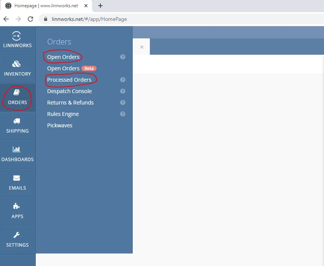The height and width of the screenshot is (266, 324).
Task: Open the first Open Orders menu item
Action: [x=63, y=57]
